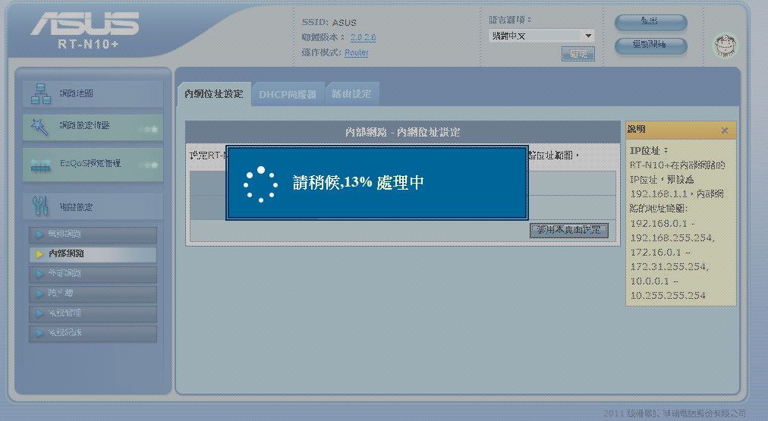
Task: Click the mascot face icon at top right
Action: 726,46
